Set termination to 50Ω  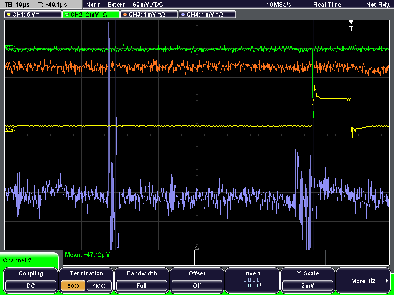point(73,286)
